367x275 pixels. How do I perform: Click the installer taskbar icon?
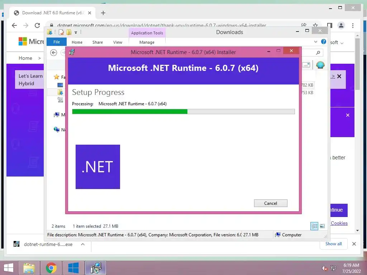coord(96,268)
